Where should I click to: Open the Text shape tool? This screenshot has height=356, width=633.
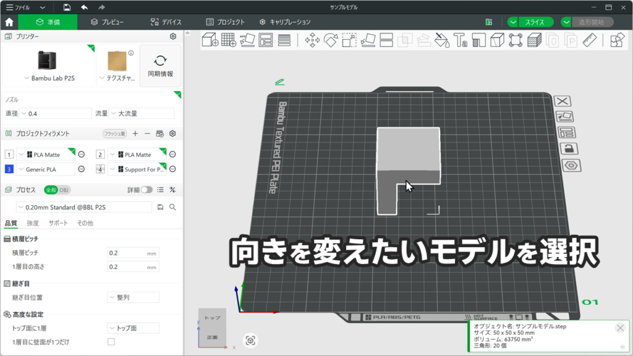(460, 41)
